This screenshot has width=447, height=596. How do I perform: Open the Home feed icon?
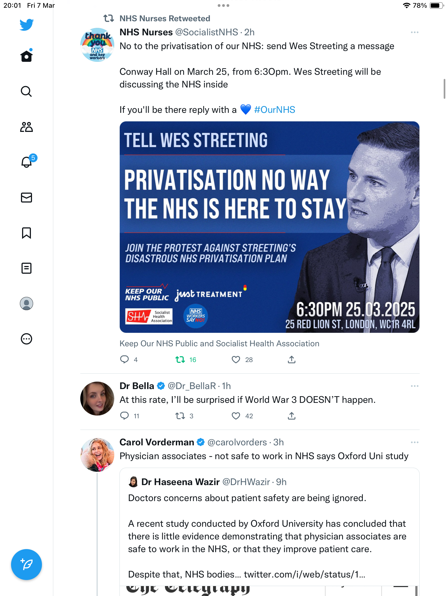26,56
